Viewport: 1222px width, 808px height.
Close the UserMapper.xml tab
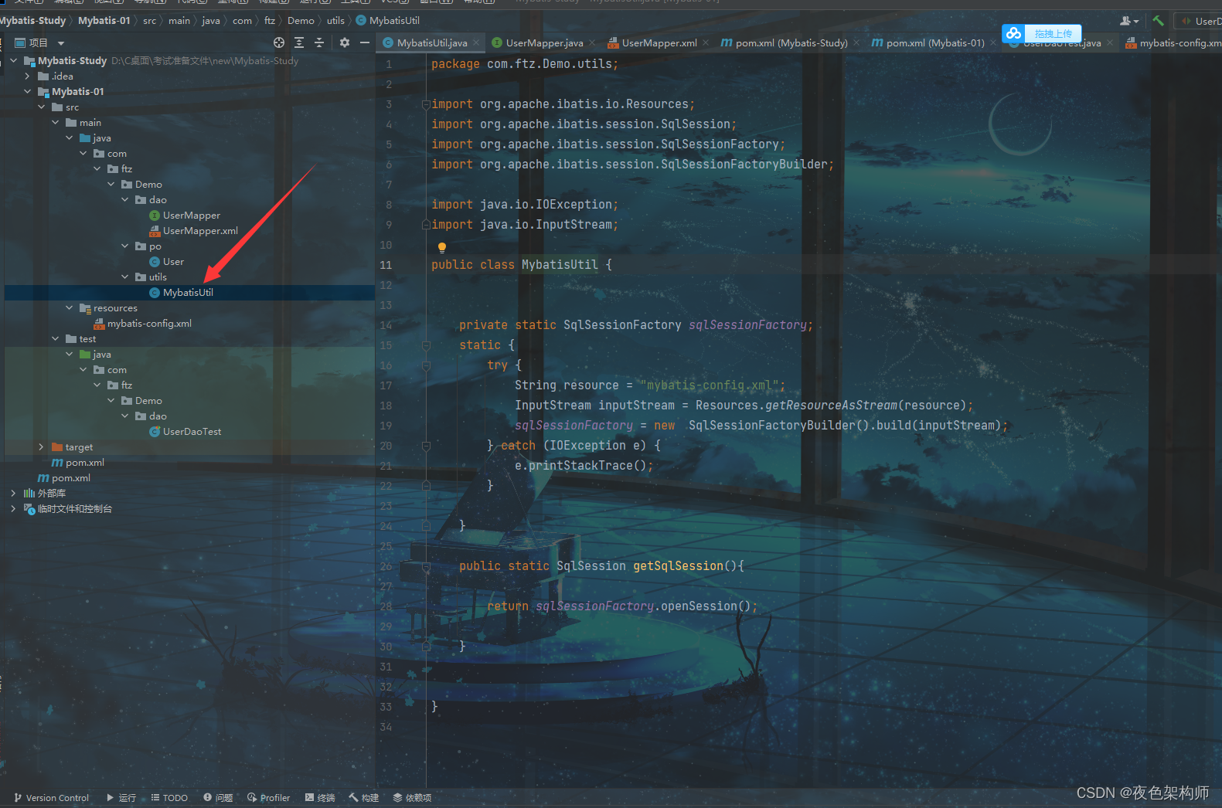click(x=706, y=43)
